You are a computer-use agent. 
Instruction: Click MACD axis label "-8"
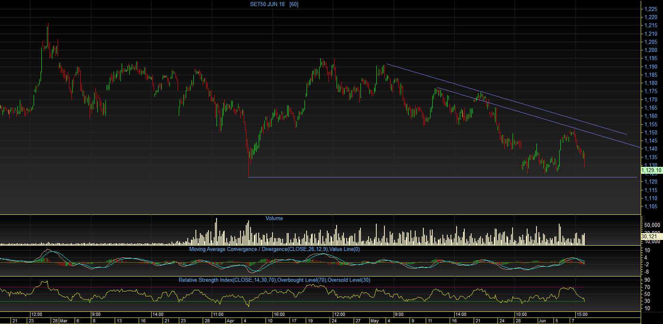(x=646, y=272)
